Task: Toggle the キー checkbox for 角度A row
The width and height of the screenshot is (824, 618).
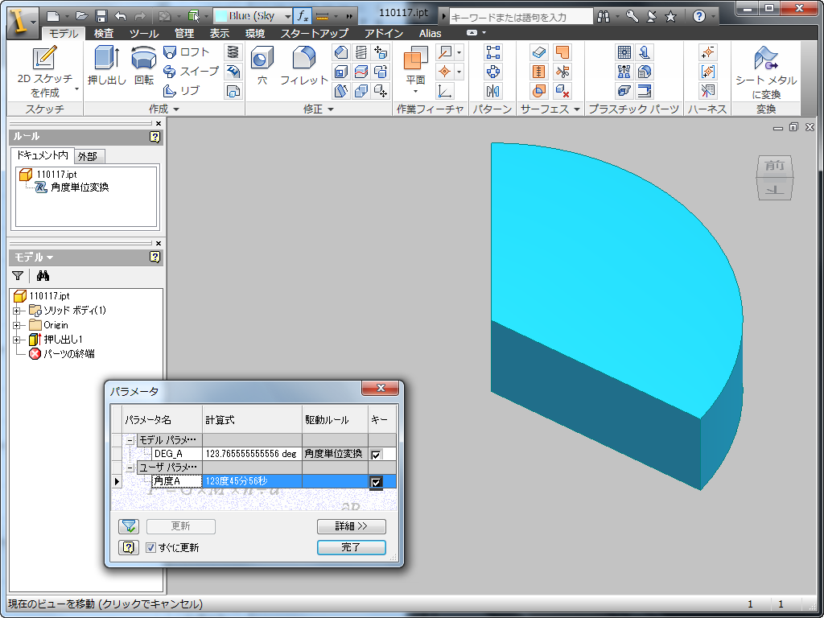Action: click(376, 482)
